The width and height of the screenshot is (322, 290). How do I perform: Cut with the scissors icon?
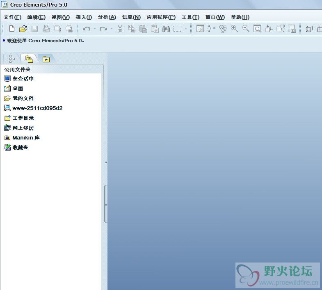(120, 29)
